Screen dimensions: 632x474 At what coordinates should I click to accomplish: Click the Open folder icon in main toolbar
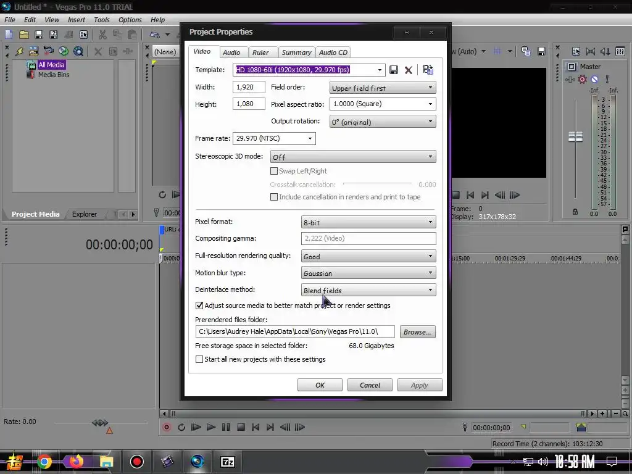[x=24, y=35]
